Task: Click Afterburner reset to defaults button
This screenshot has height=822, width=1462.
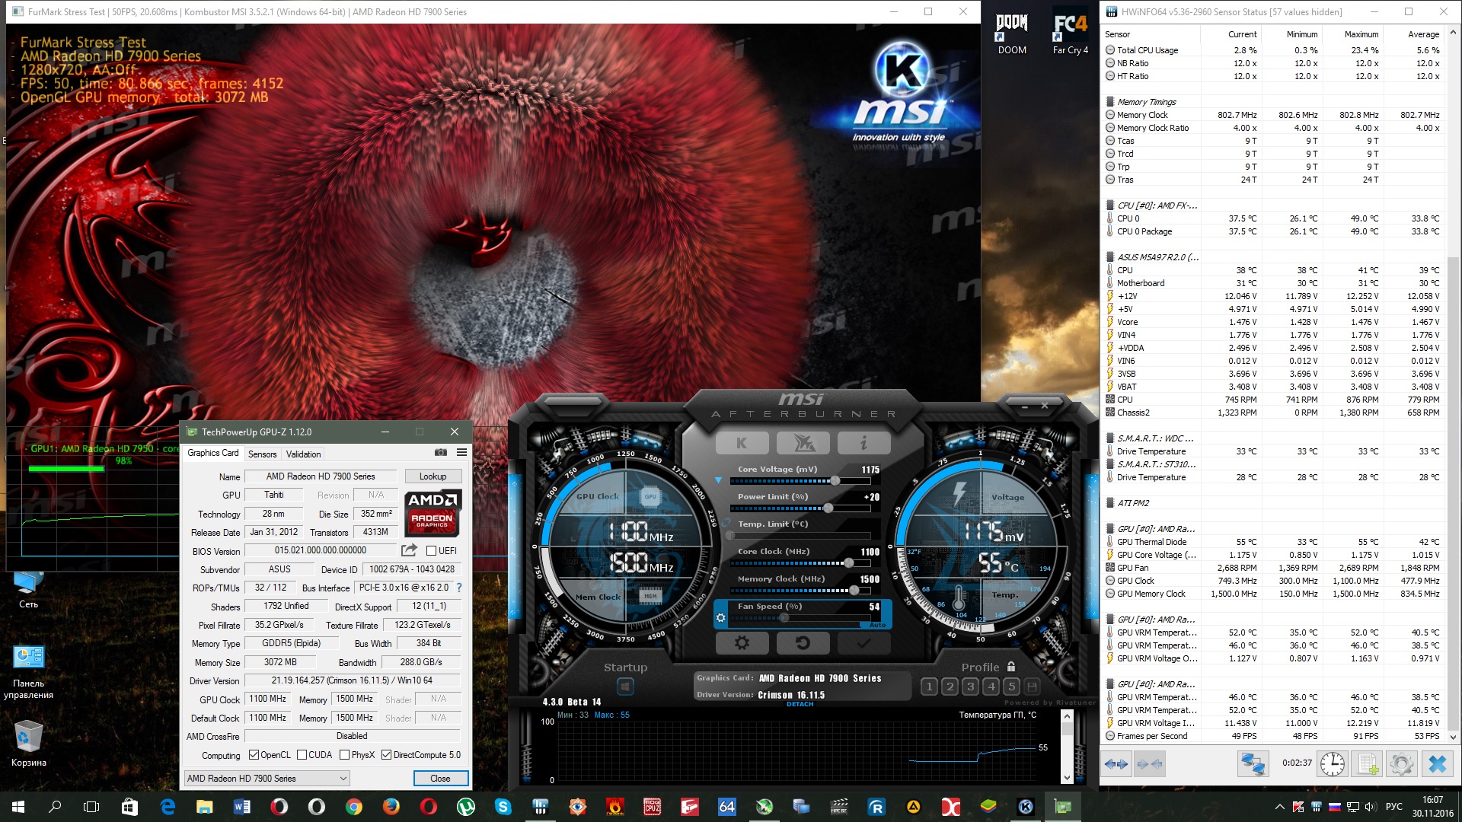Action: [x=803, y=643]
